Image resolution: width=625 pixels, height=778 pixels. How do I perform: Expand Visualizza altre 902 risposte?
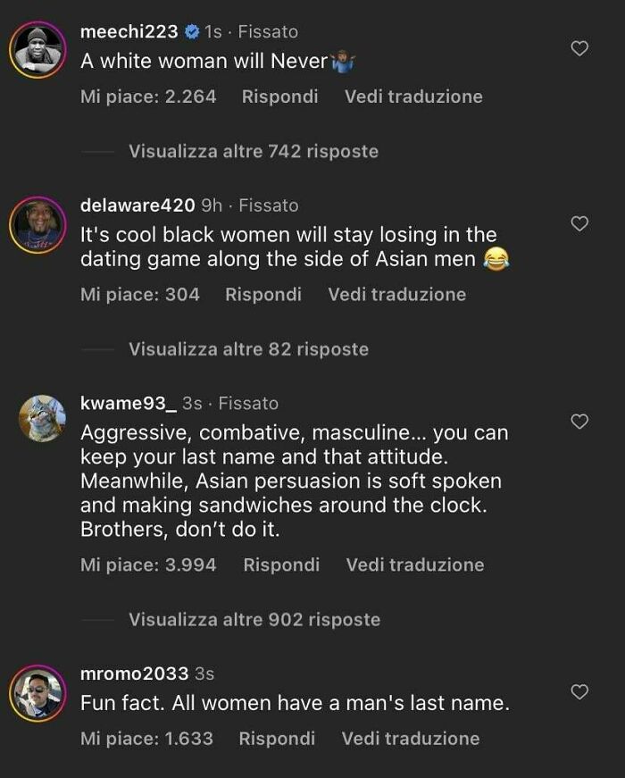tap(253, 619)
